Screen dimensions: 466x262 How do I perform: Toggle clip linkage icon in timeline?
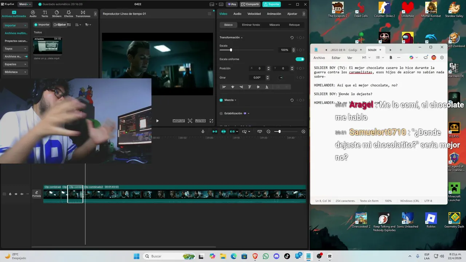coord(232,131)
